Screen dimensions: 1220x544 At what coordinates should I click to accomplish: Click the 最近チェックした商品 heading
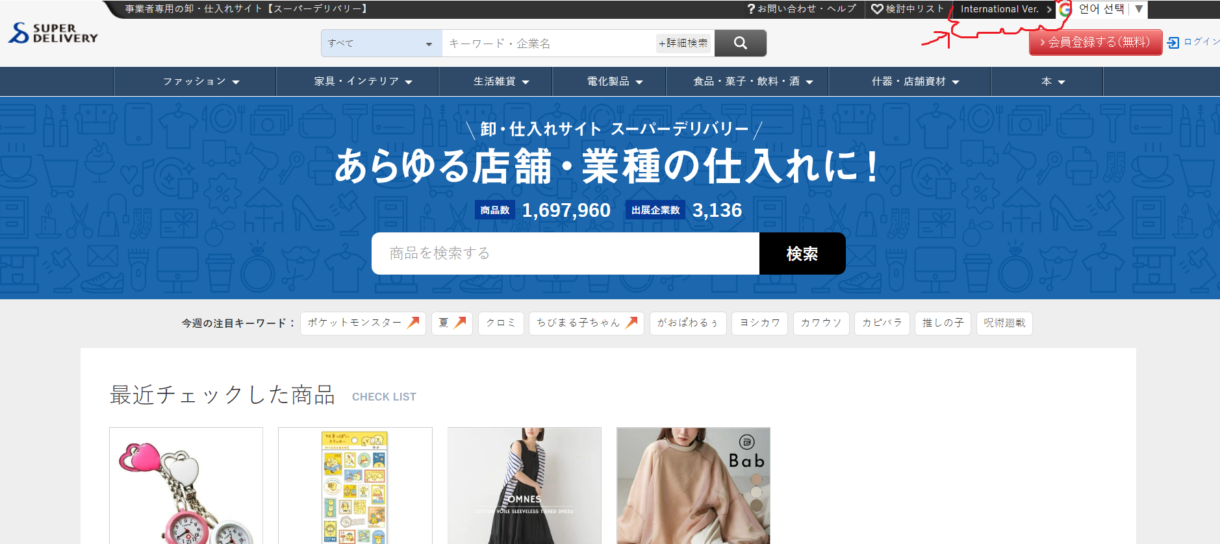pos(222,395)
